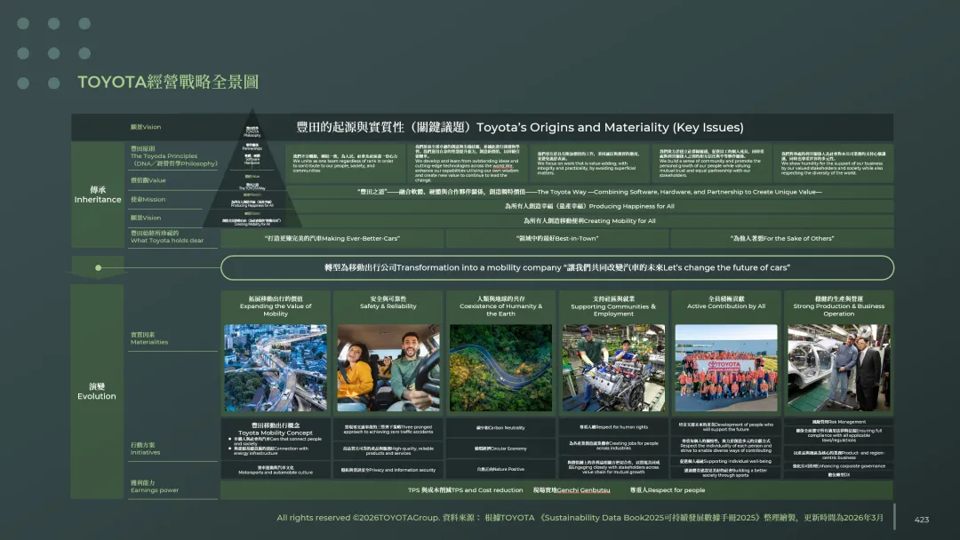Select Building a better society through sports cell
The width and height of the screenshot is (960, 540).
(726, 472)
